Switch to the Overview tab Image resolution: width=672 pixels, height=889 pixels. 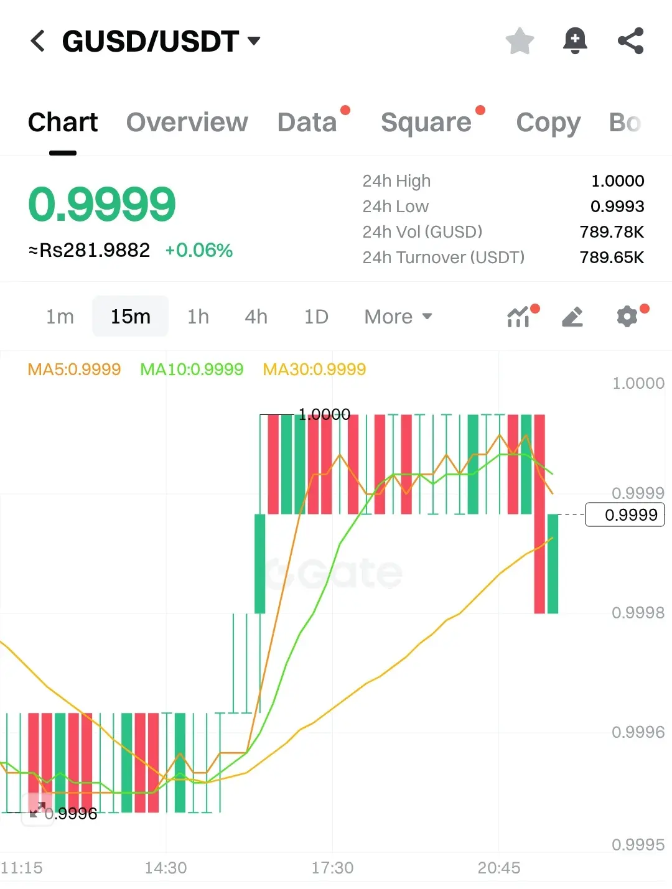pyautogui.click(x=187, y=122)
